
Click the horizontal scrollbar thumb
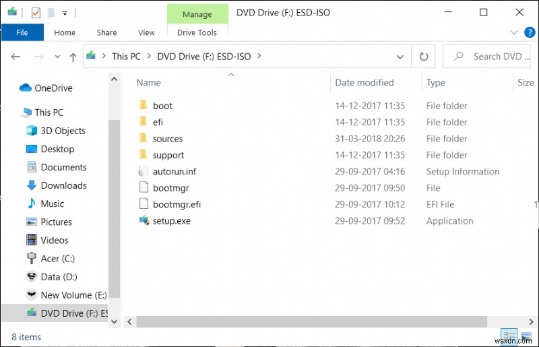pos(311,322)
